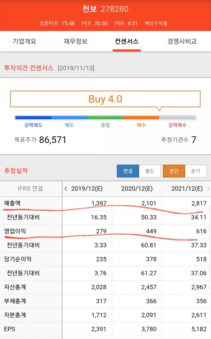The width and height of the screenshot is (211, 339).
Task: Select the 2020/12(E) column header
Action: click(x=137, y=189)
